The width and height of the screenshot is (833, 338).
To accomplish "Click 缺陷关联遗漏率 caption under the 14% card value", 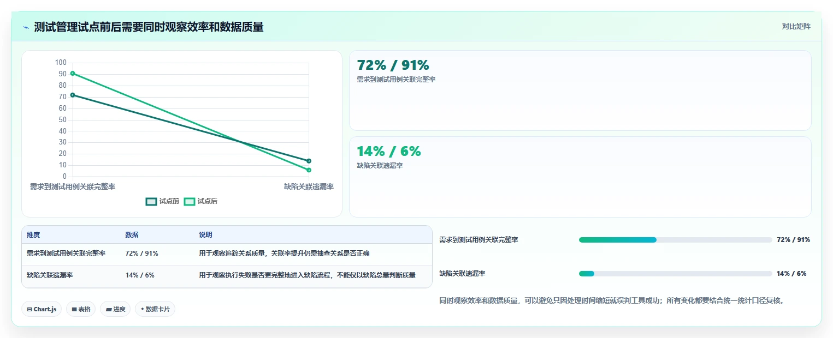I will [x=380, y=166].
